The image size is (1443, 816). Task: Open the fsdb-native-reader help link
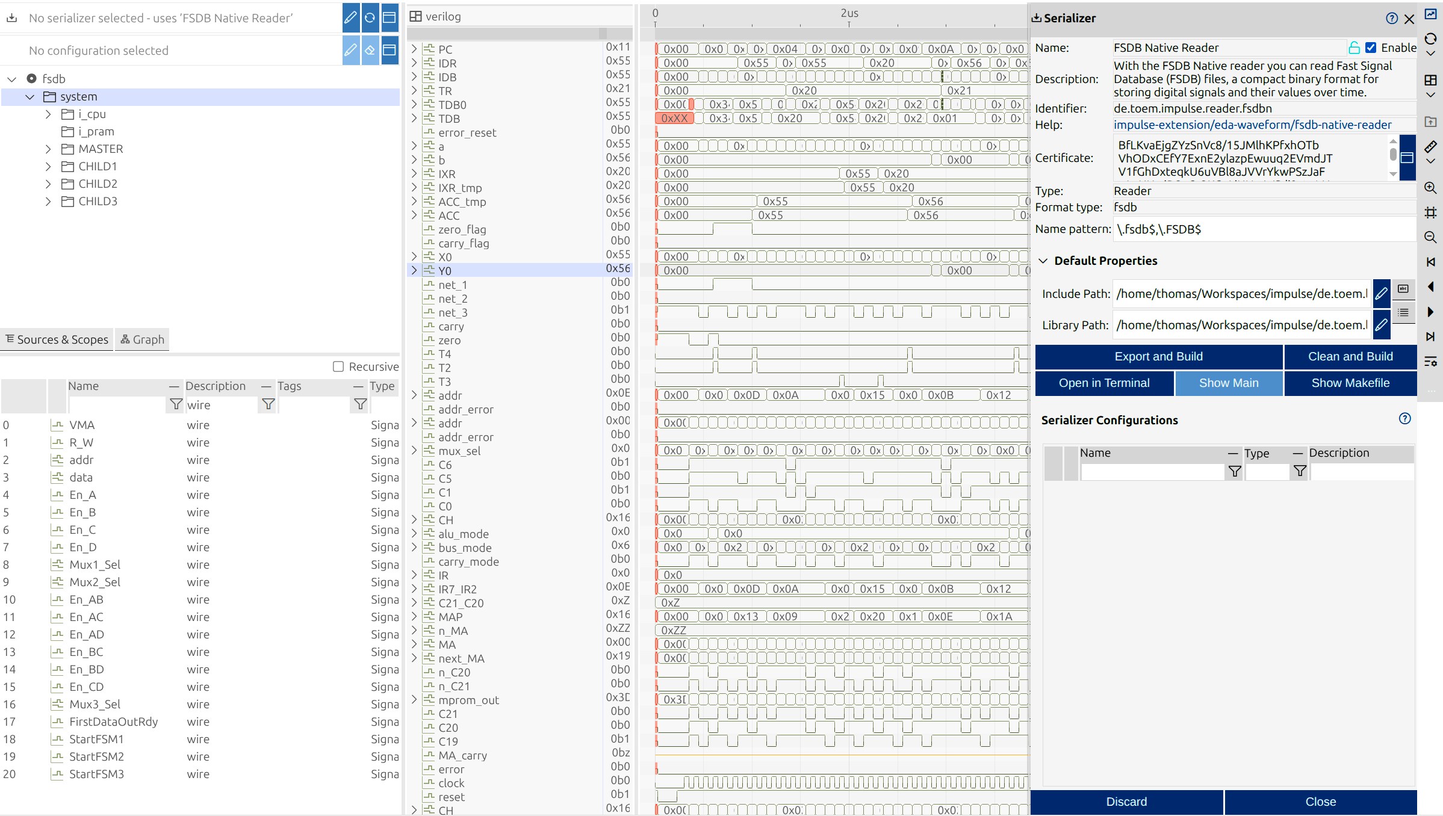(x=1252, y=125)
